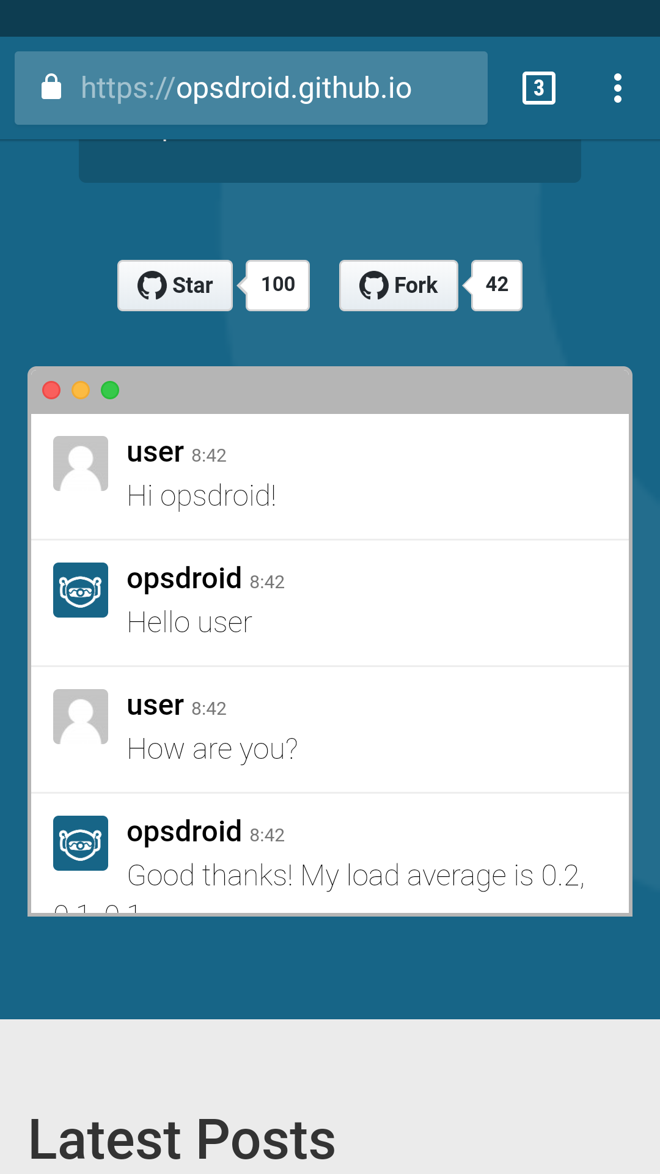
Task: Open the 42 forks count
Action: tap(497, 286)
